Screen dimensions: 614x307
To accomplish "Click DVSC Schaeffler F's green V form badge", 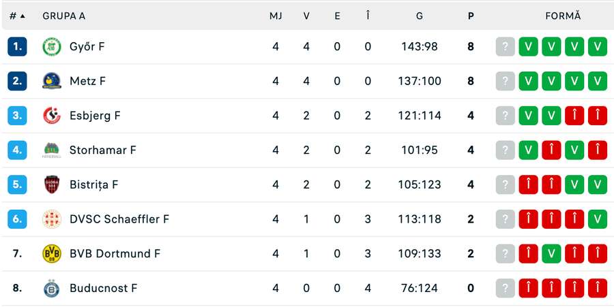I will [x=597, y=219].
